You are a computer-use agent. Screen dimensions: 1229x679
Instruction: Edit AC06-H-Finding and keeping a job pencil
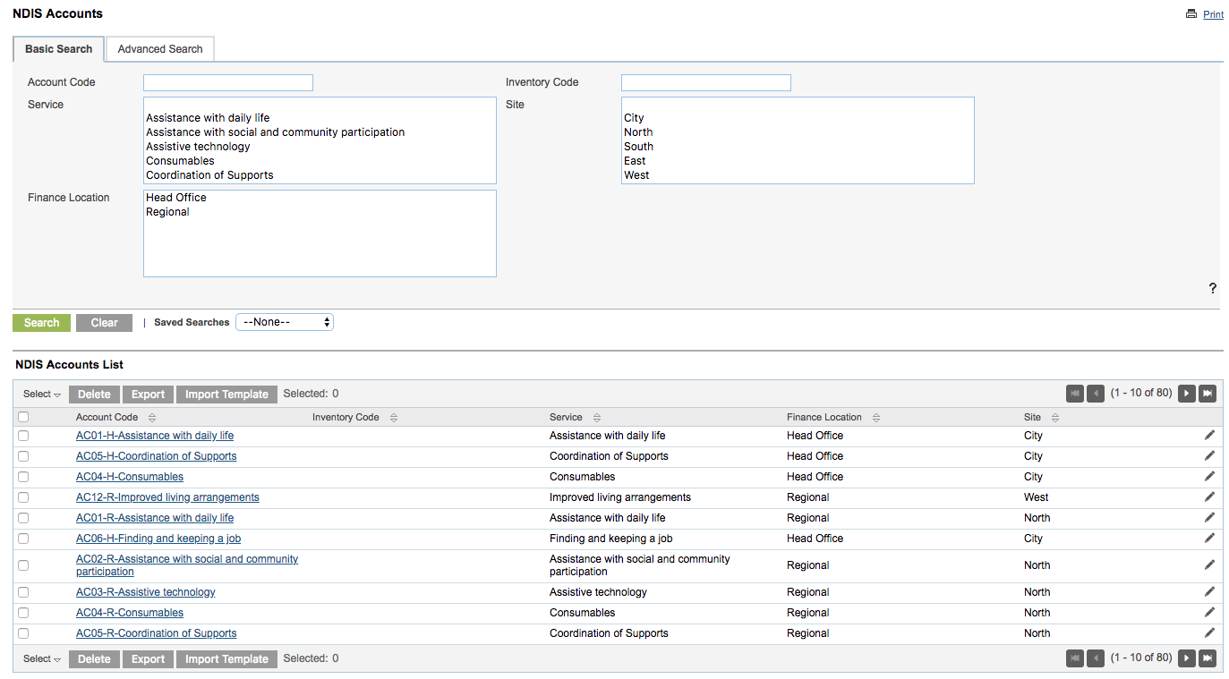[x=1209, y=538]
